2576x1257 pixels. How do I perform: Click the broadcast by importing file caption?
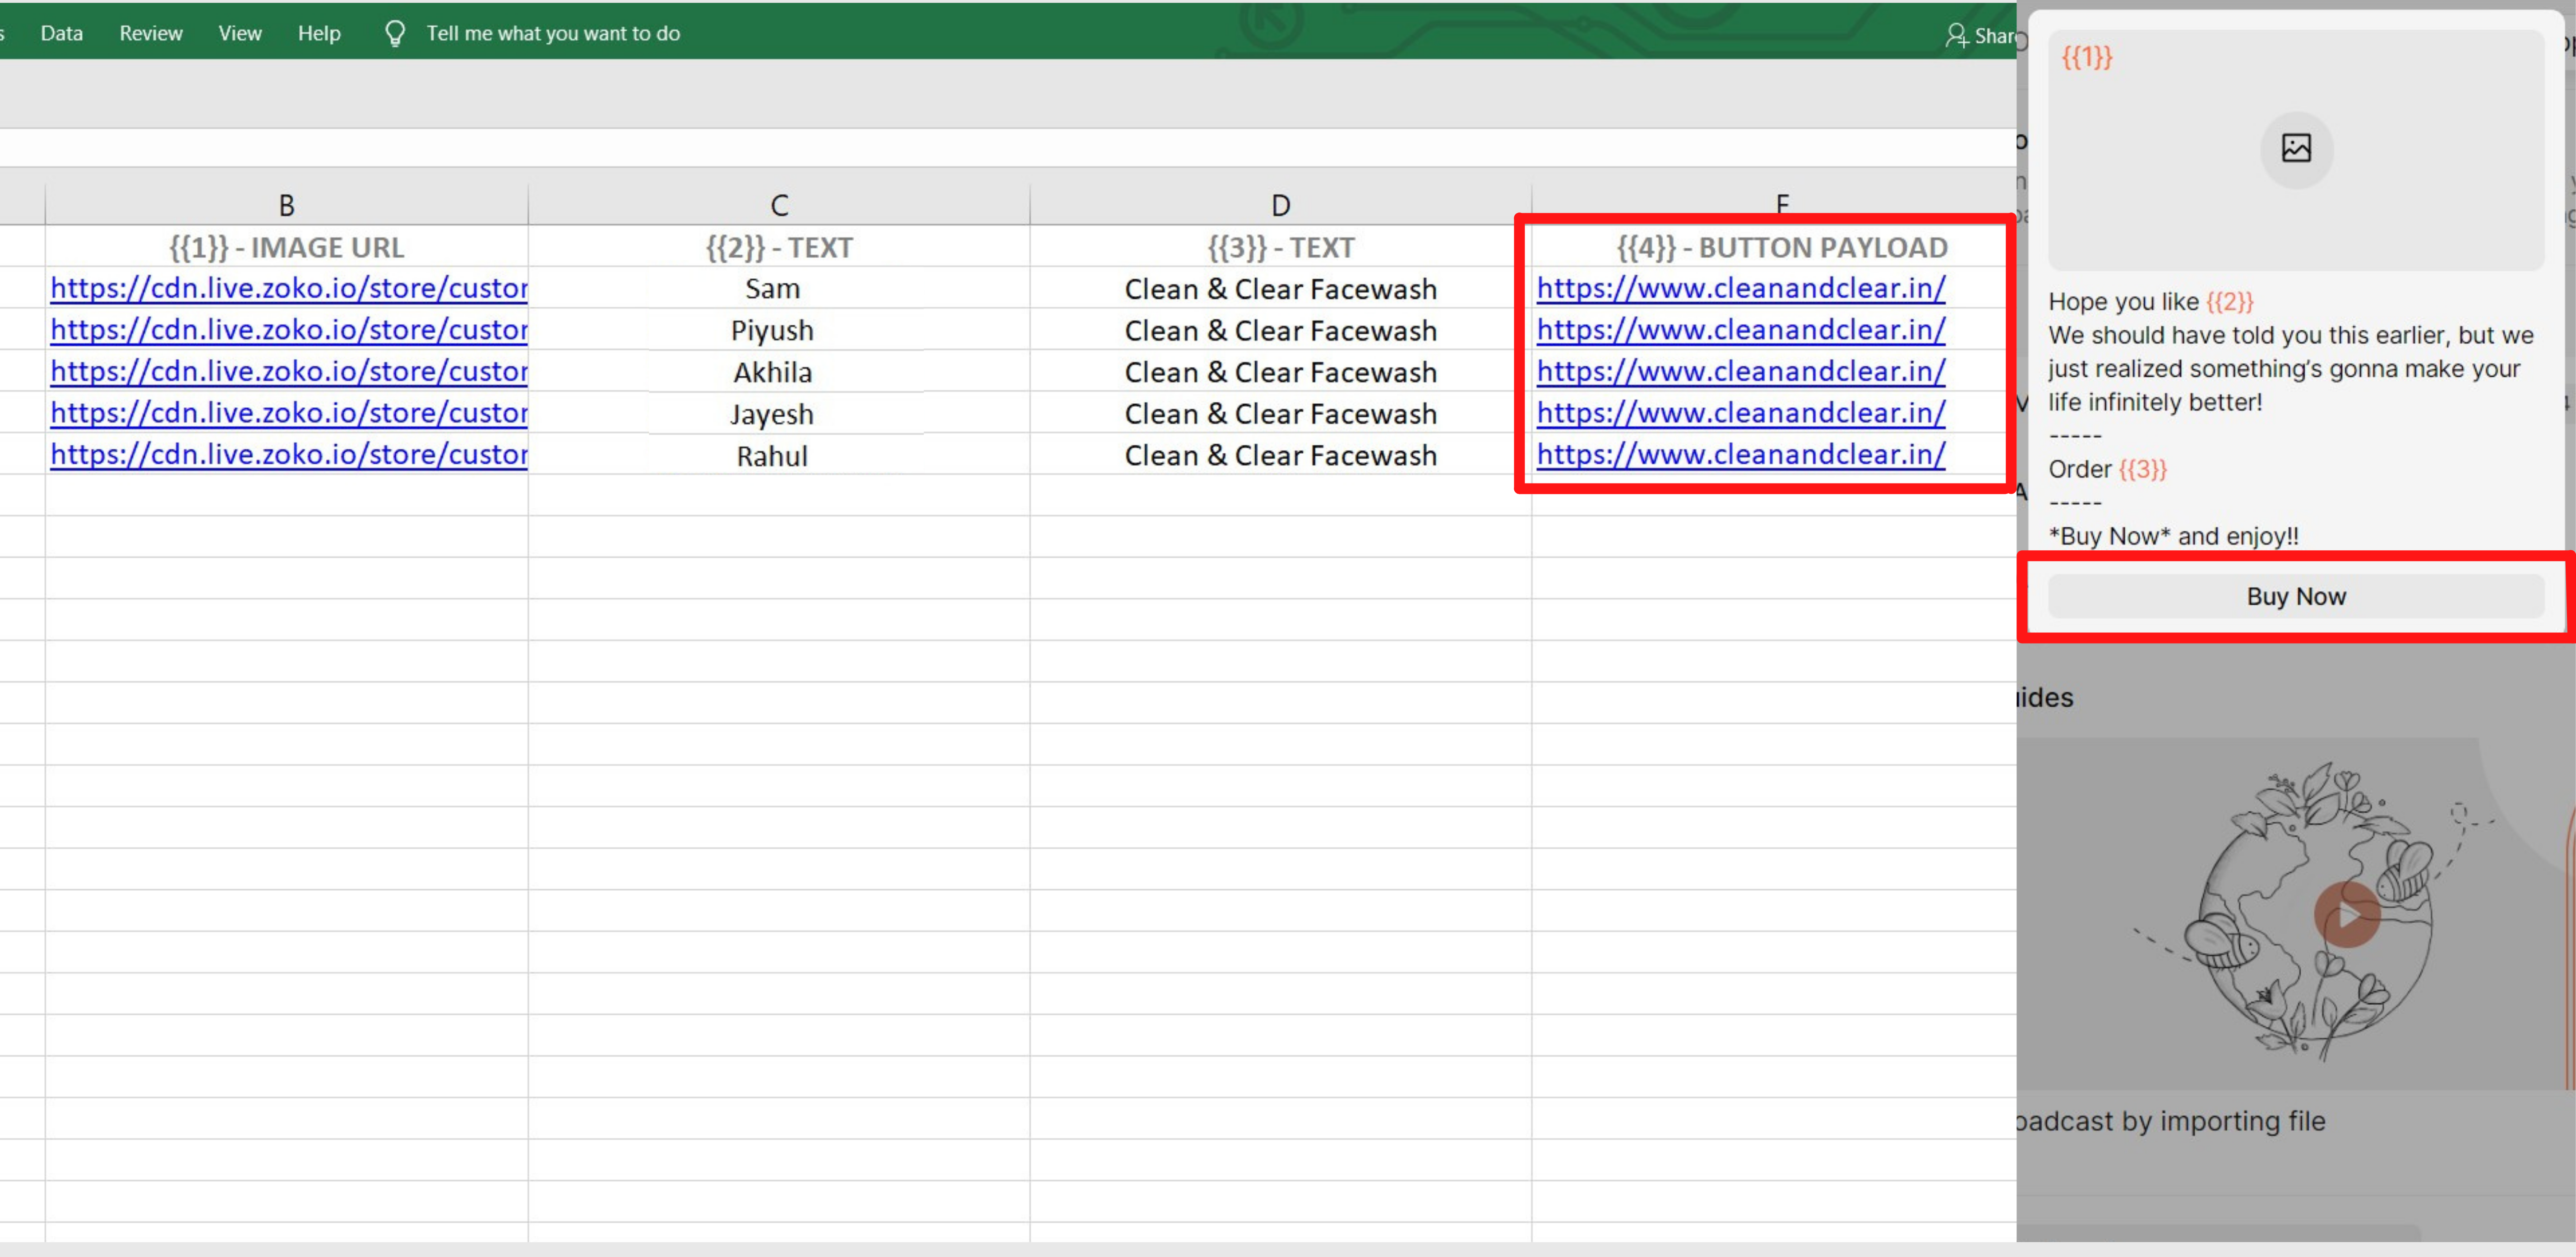2171,1121
